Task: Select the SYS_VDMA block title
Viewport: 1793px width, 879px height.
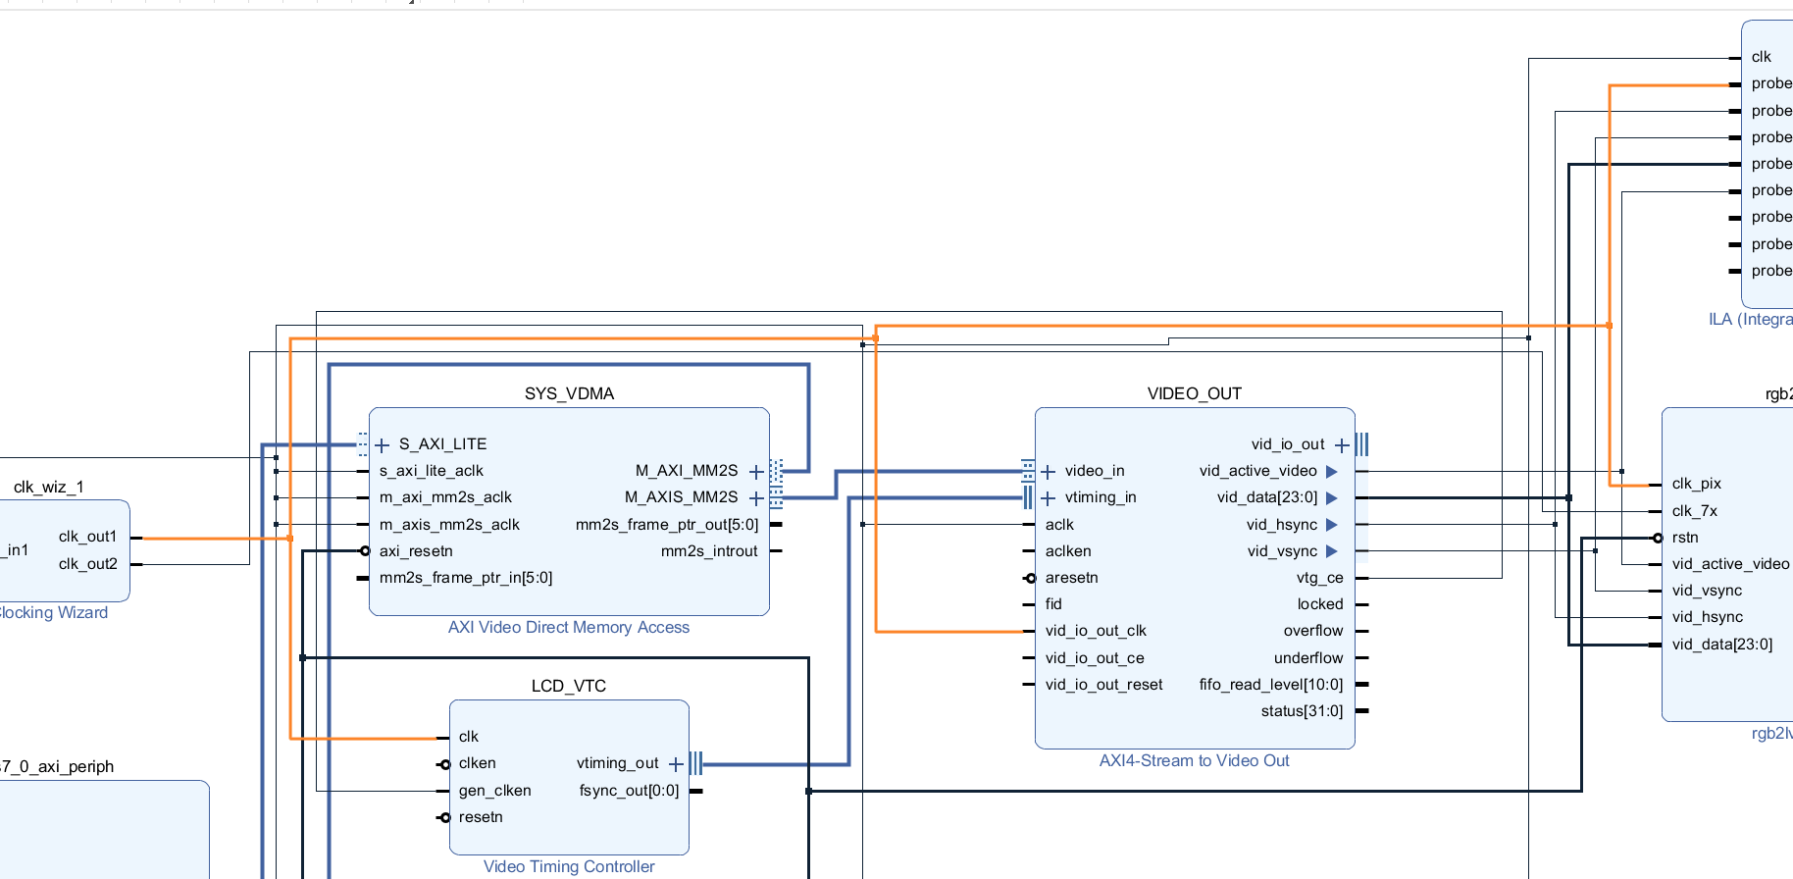Action: [x=569, y=393]
